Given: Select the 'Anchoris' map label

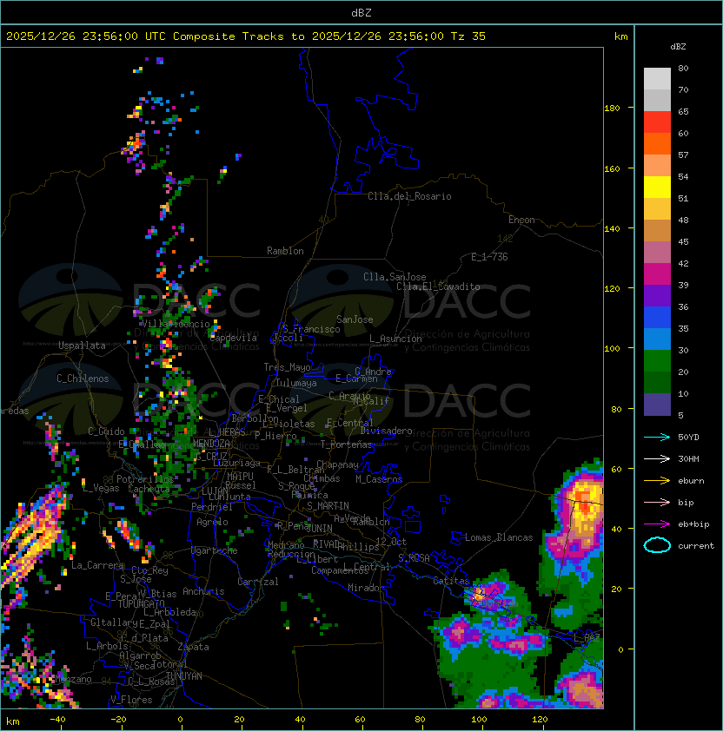Looking at the screenshot, I should [203, 591].
